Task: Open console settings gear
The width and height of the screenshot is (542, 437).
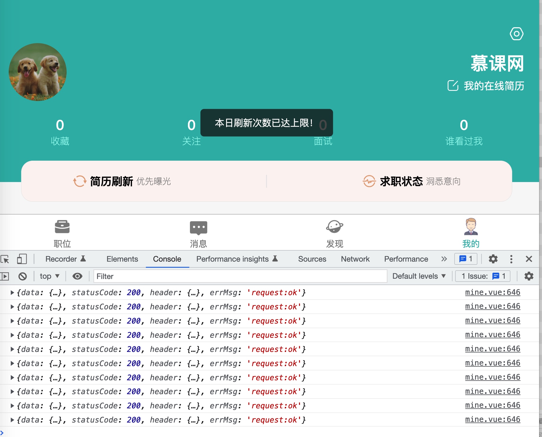Action: point(529,276)
